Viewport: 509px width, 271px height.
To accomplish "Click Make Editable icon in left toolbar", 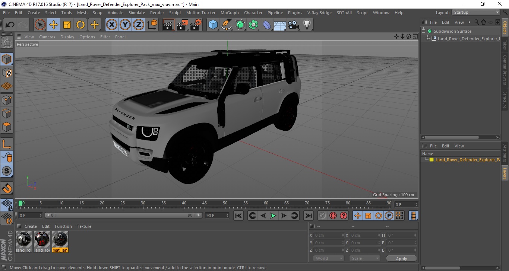I will coord(7,42).
